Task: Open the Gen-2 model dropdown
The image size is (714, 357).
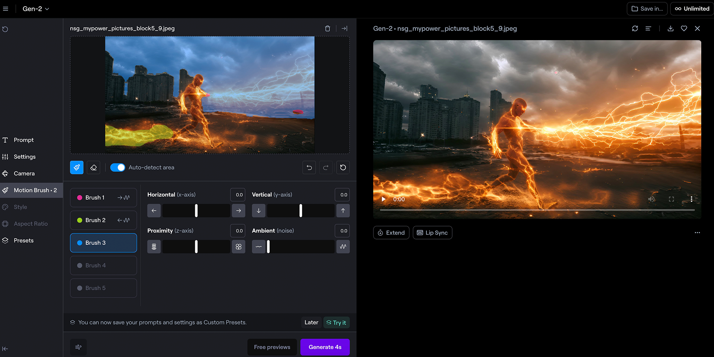Action: [36, 9]
